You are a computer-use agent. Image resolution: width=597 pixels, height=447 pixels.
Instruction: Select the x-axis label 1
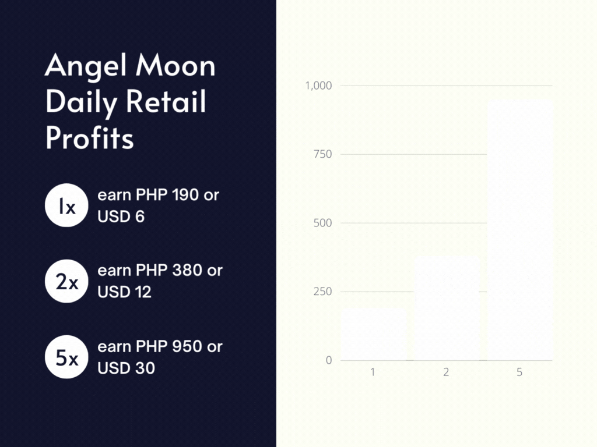[x=373, y=372]
